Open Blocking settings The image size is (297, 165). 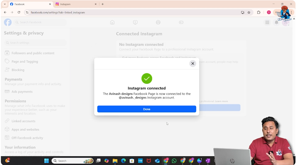click(35, 70)
